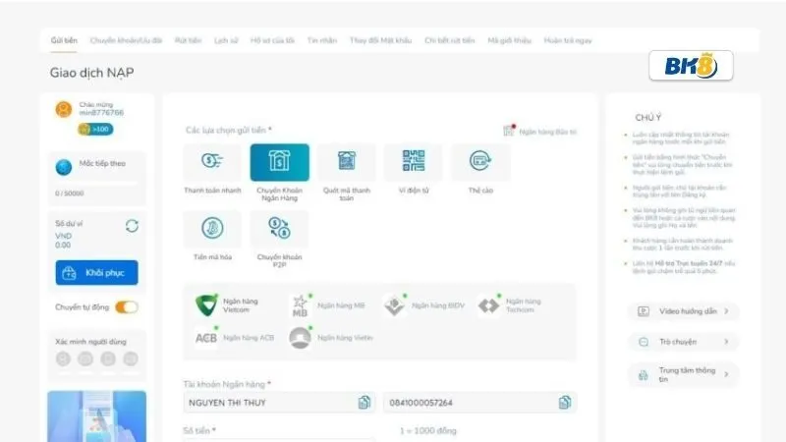Refresh the Số dư ví balance

click(x=132, y=226)
